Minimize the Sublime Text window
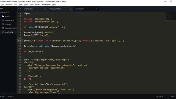The width and height of the screenshot is (176, 99). pos(165,1)
